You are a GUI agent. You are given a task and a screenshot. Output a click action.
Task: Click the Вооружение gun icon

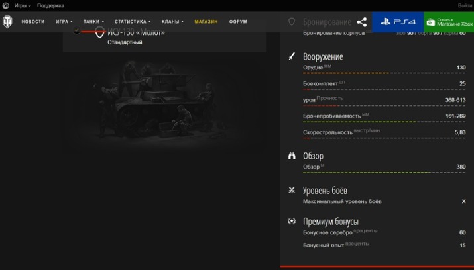pyautogui.click(x=292, y=56)
